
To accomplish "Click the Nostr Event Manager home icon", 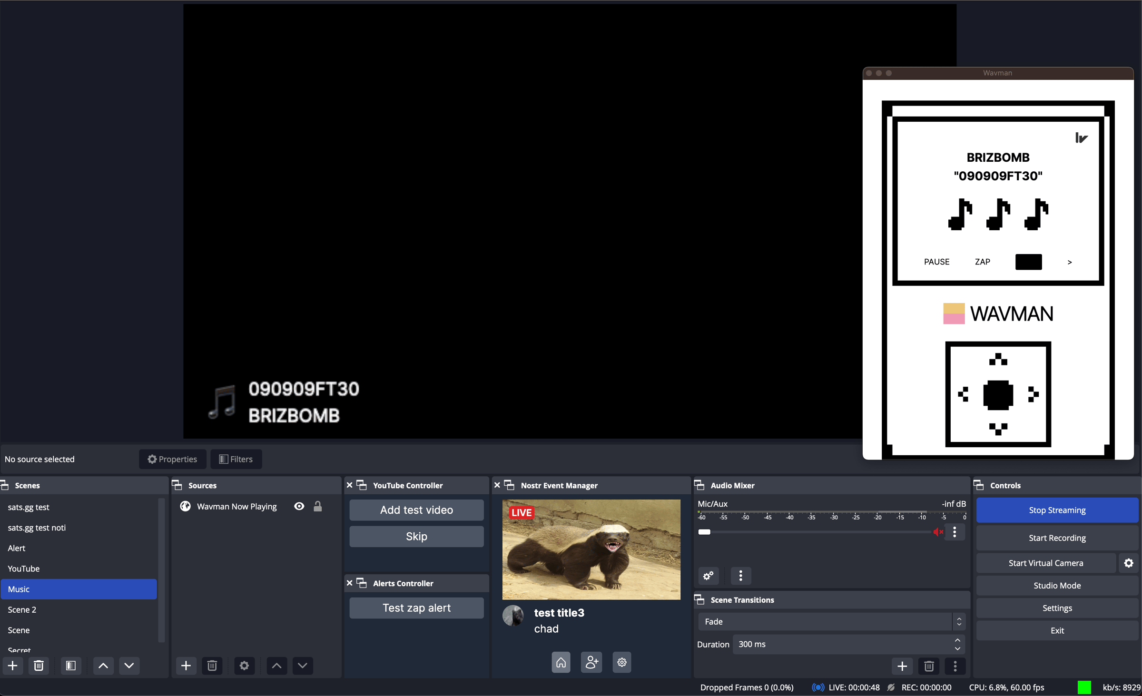I will point(561,662).
